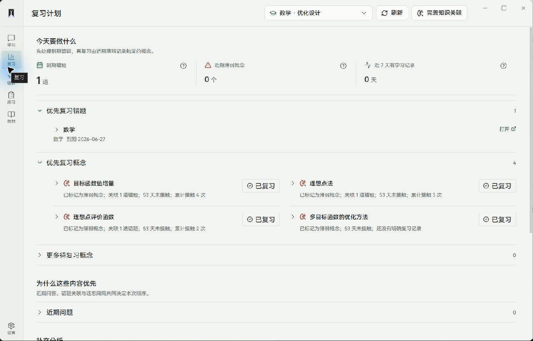This screenshot has height=341, width=533.
Task: Click the count 0 beside 更多待复习概念
Action: [514, 255]
